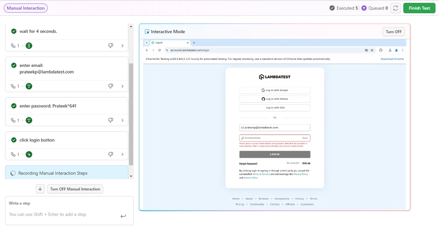Click Log in with Github

(x=275, y=99)
